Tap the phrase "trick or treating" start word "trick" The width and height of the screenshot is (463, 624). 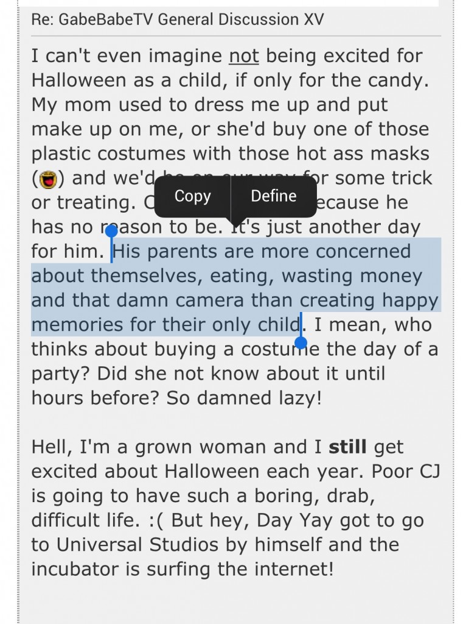(412, 177)
